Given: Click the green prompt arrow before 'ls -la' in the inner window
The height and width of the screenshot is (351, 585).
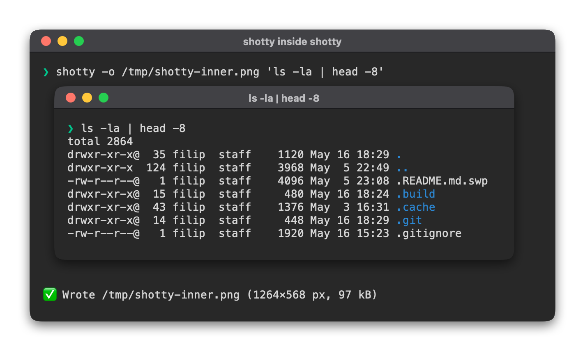Looking at the screenshot, I should [71, 129].
